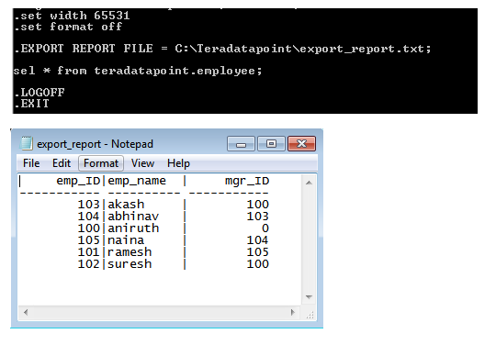Viewport: 496px width, 345px height.
Task: Click the name akash in the report
Action: [126, 204]
